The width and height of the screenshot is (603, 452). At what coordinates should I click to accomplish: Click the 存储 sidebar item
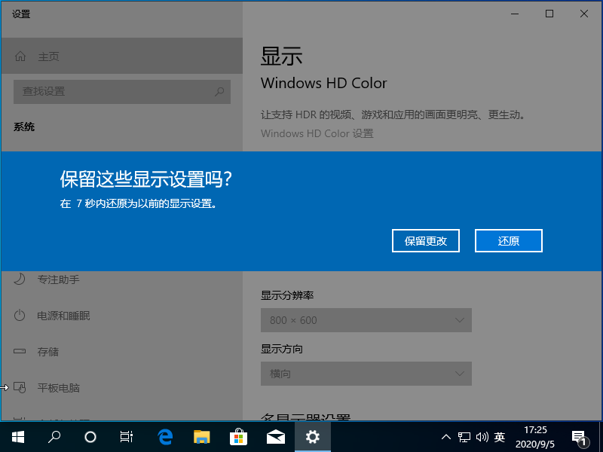click(x=48, y=352)
